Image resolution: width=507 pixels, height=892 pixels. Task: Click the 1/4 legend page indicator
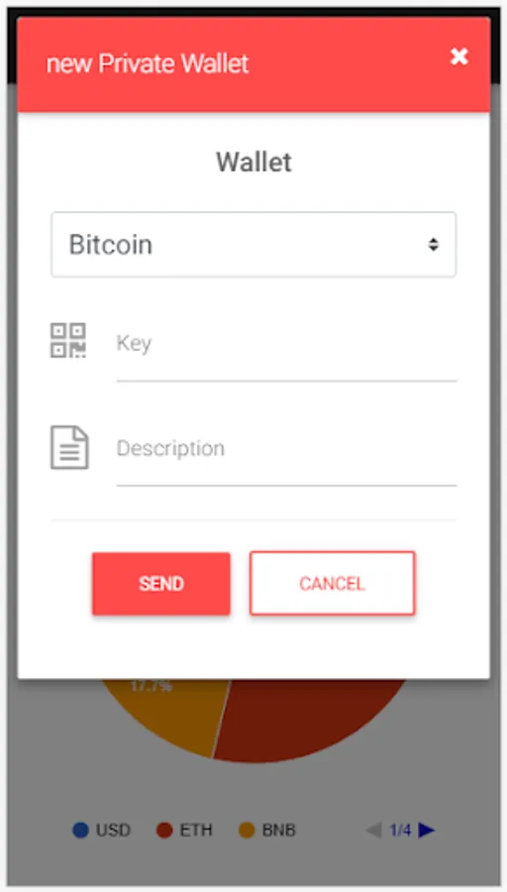tap(400, 831)
